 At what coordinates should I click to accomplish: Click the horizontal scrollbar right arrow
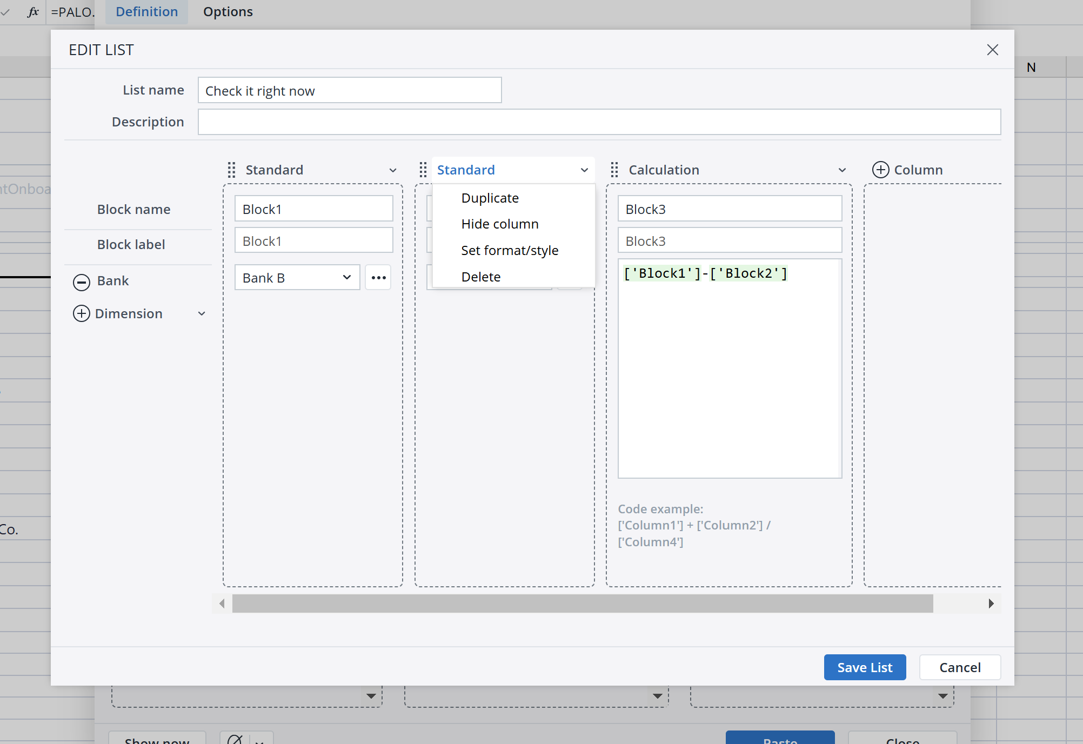click(x=991, y=604)
